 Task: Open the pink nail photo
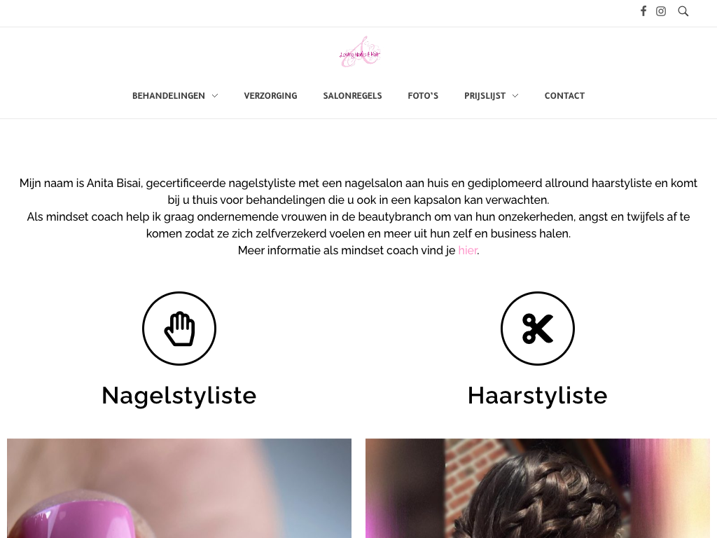click(x=179, y=488)
